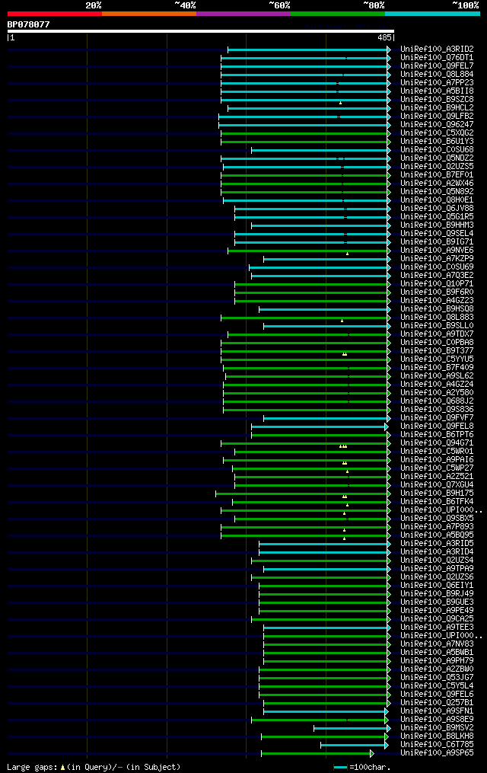Viewport: 487px width, 773px height.
Task: Select the UniRef100_Q6EIY1 label
Action: [438, 586]
